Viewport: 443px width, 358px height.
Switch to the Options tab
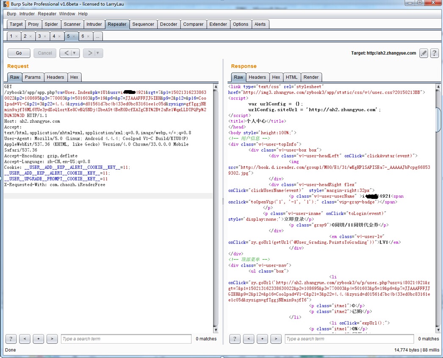tap(241, 24)
